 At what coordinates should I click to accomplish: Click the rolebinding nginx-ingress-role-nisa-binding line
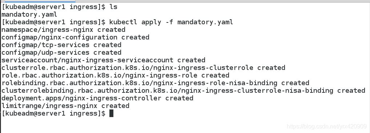156,83
